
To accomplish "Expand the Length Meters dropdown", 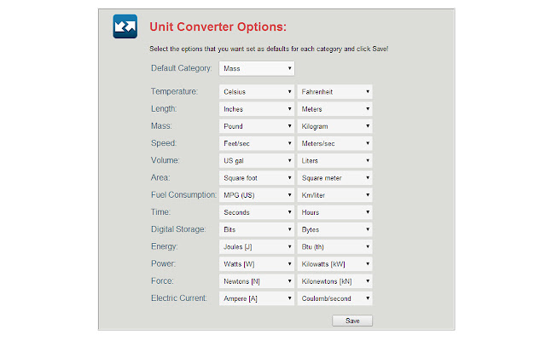I will 334,109.
